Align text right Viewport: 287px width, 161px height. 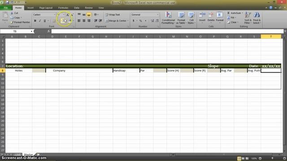pyautogui.click(x=89, y=21)
